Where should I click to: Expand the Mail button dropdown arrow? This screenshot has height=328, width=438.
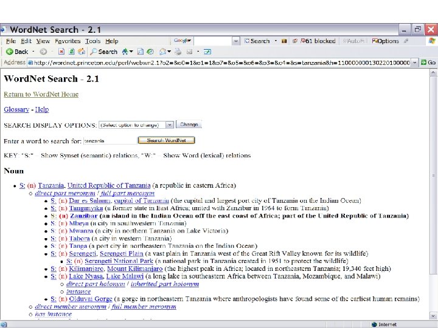pyautogui.click(x=169, y=52)
